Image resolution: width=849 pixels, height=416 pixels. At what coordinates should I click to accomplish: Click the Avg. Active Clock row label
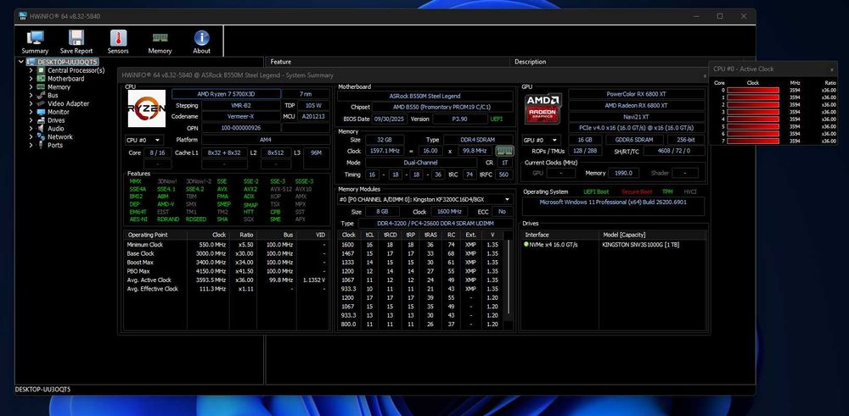coord(149,280)
